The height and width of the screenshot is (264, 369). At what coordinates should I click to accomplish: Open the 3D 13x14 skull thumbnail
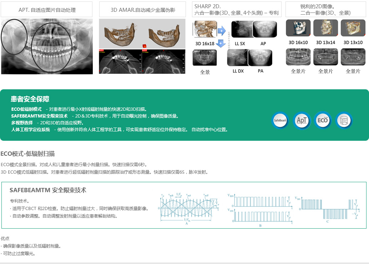tap(325, 28)
